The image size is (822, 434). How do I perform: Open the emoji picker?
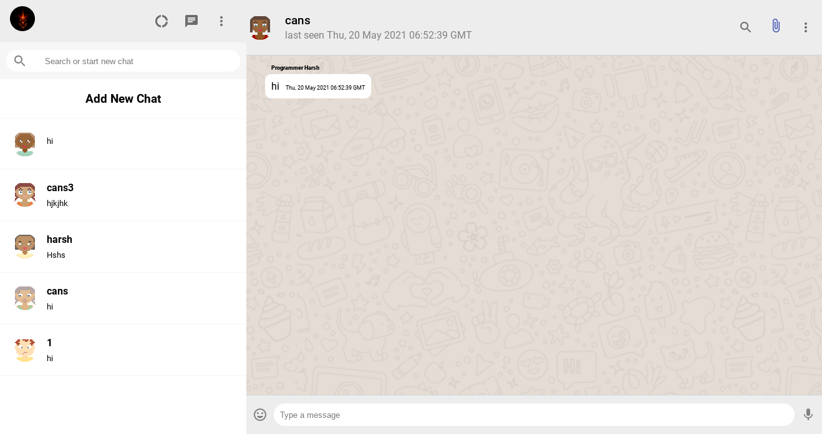(x=260, y=415)
